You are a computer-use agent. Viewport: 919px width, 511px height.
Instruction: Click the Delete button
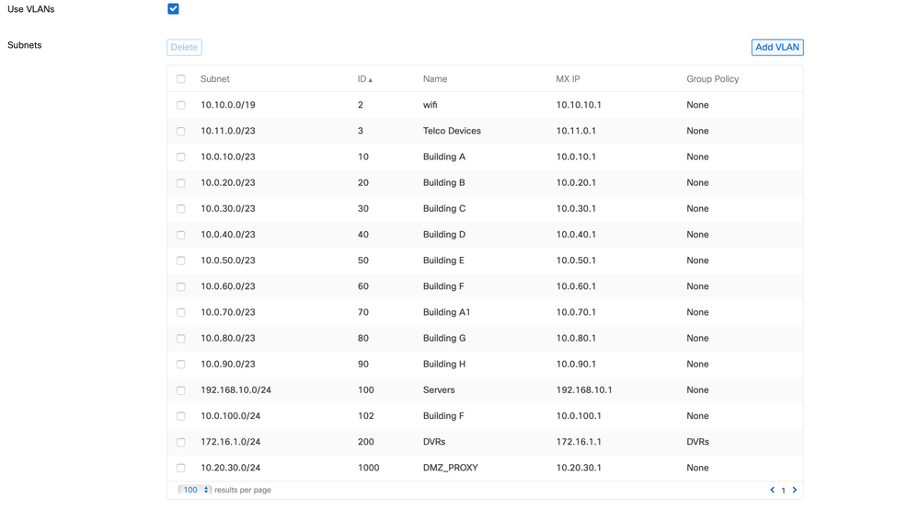click(184, 48)
